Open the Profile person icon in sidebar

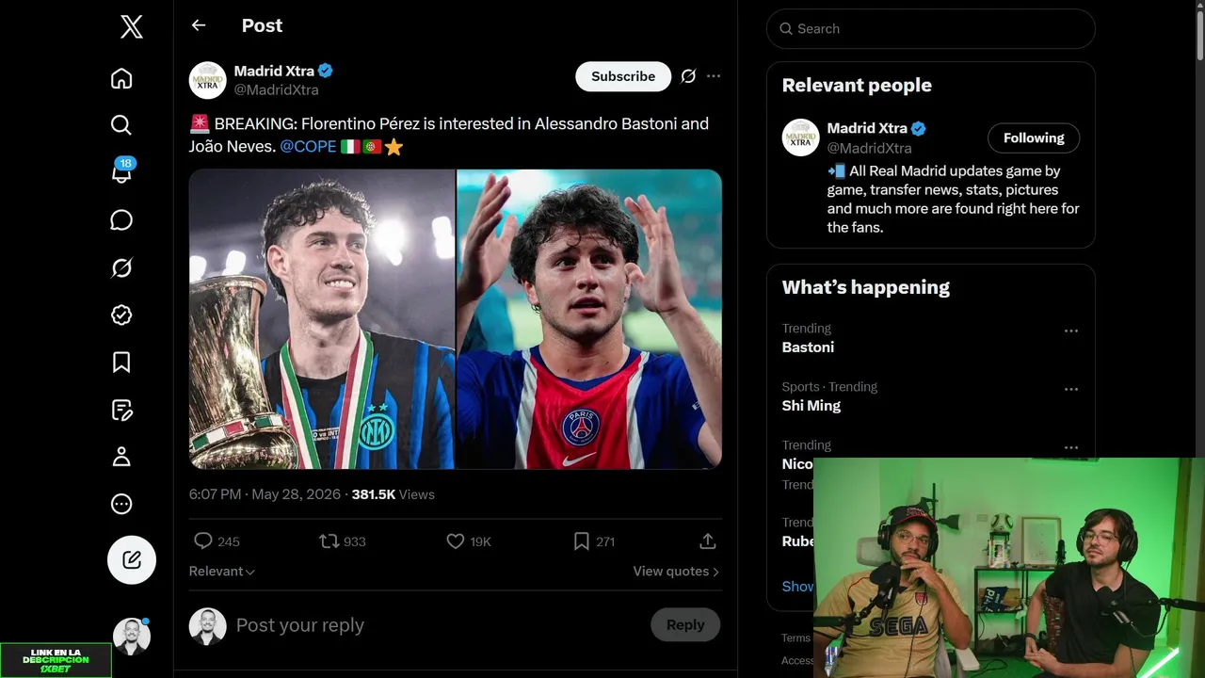[121, 457]
